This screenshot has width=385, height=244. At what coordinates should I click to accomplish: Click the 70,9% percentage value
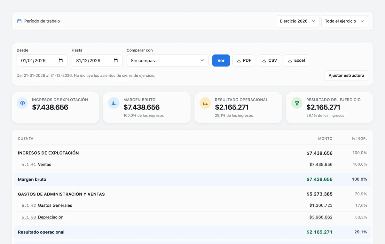coord(361,194)
